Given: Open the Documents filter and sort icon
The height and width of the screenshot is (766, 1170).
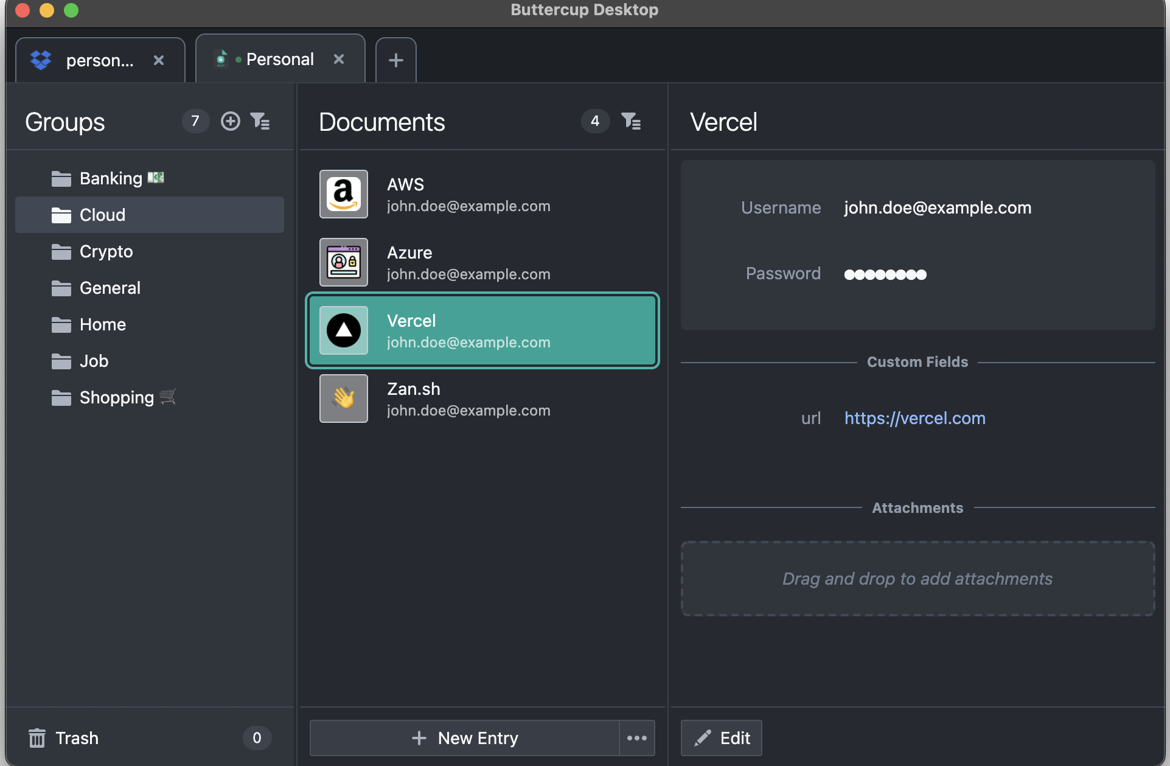Looking at the screenshot, I should click(x=631, y=121).
